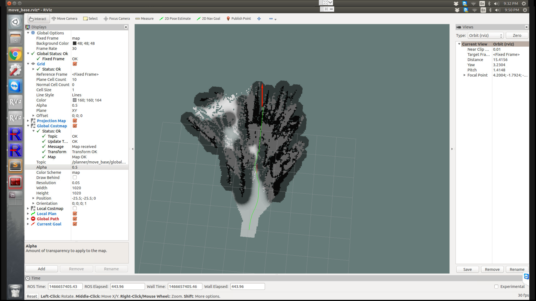Image resolution: width=536 pixels, height=301 pixels.
Task: Expand the Global Path display item
Action: point(28,219)
